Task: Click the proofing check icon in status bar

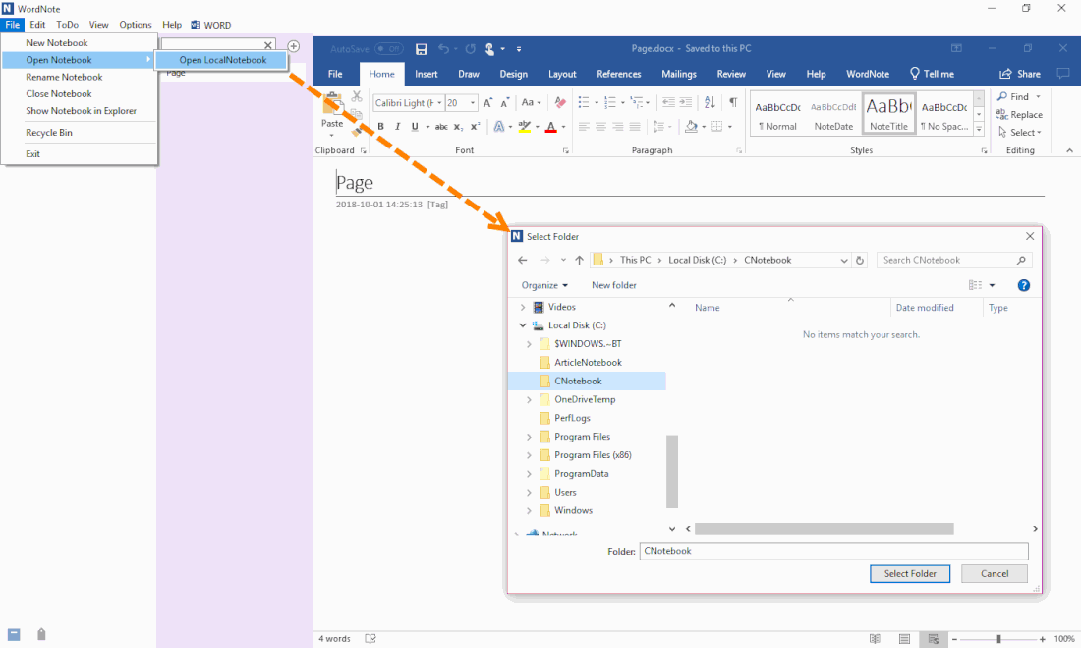Action: pos(370,639)
